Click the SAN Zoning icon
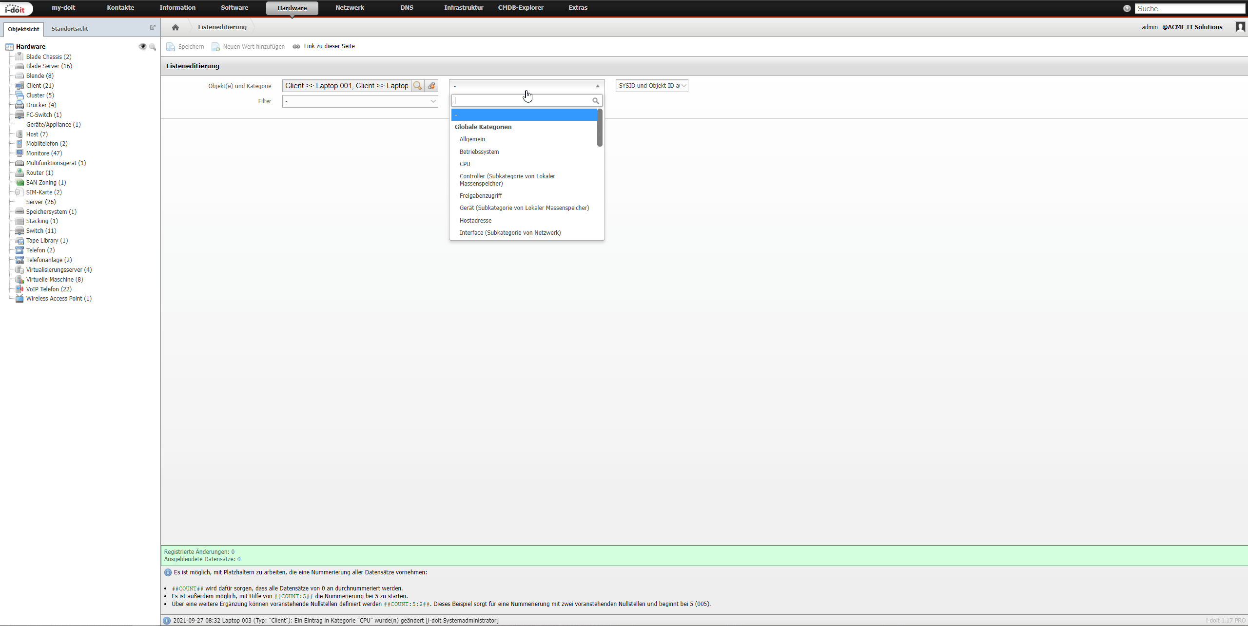 coord(19,182)
